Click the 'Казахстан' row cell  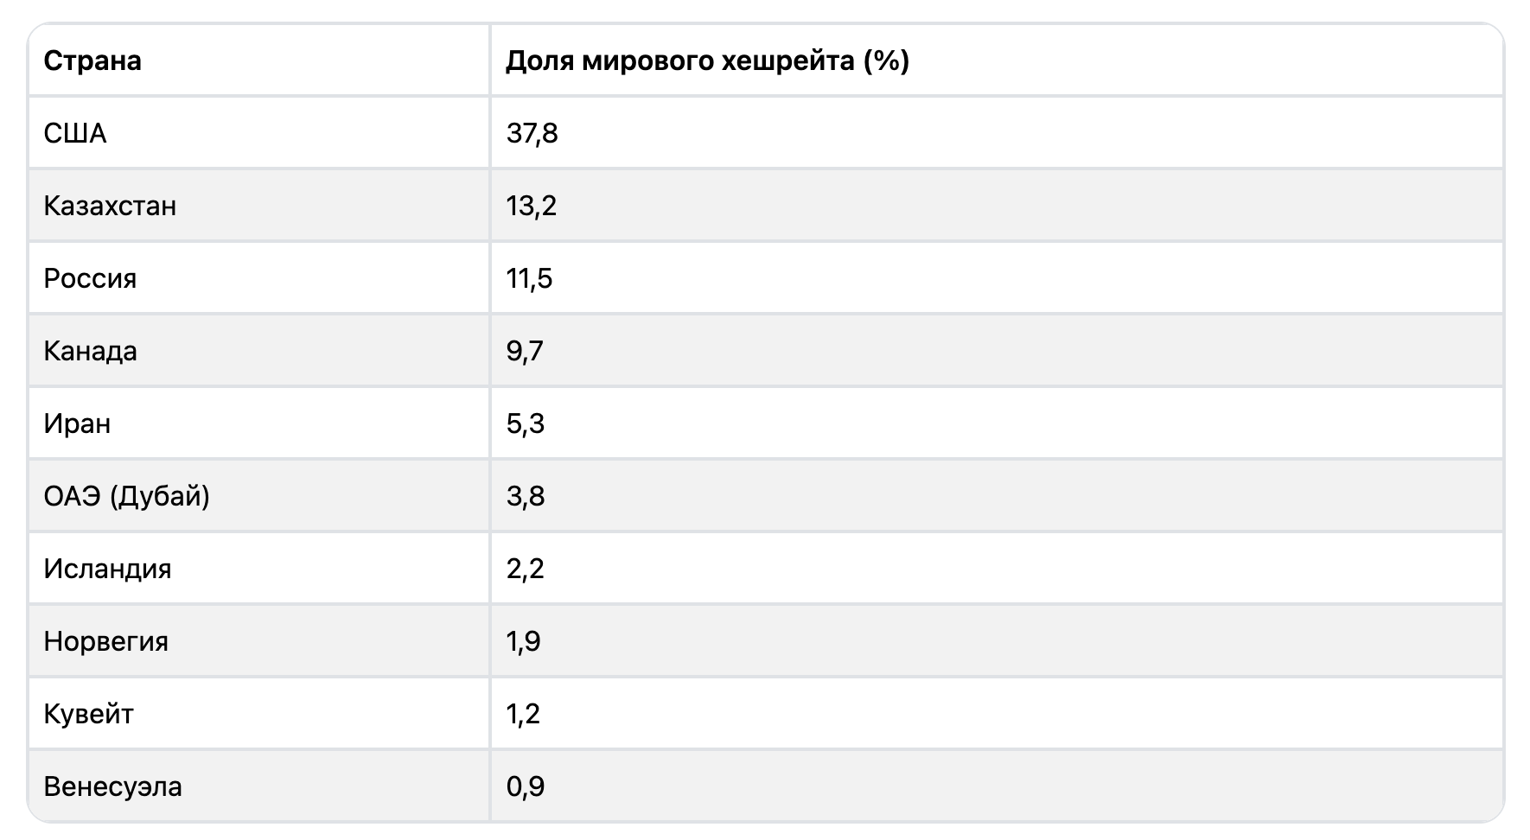110,206
